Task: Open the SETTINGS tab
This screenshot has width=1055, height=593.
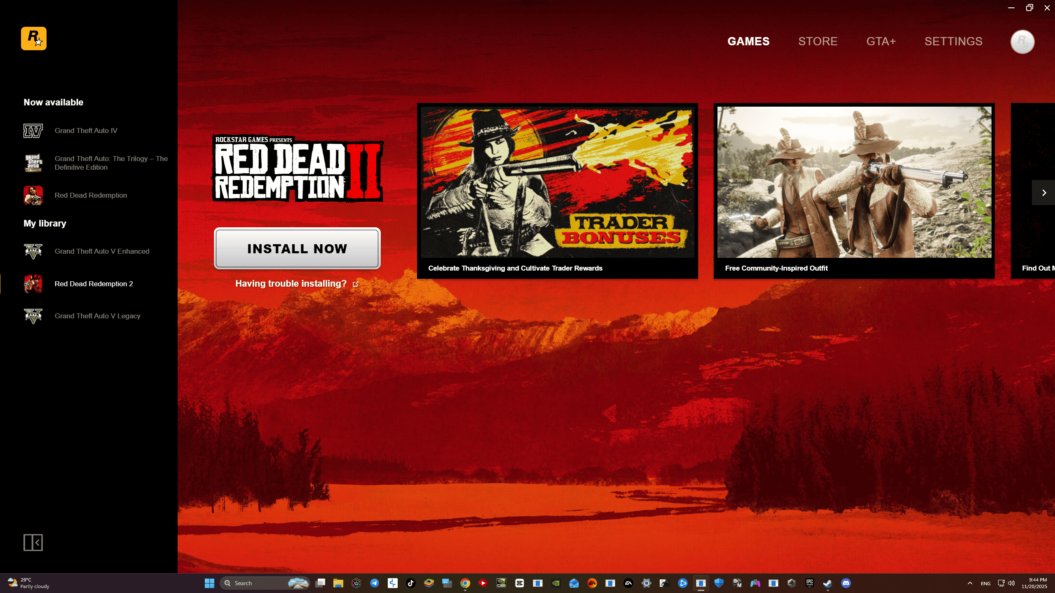Action: point(953,42)
